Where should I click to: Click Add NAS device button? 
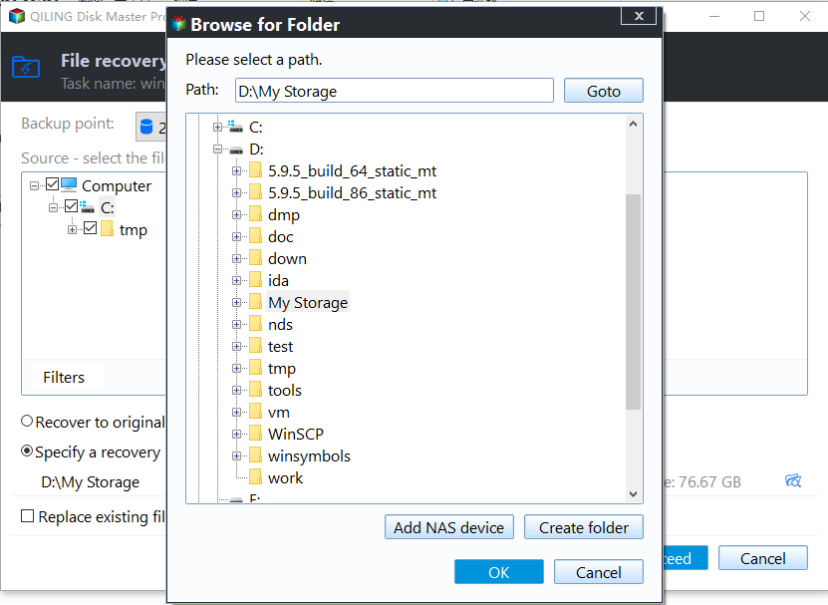449,527
